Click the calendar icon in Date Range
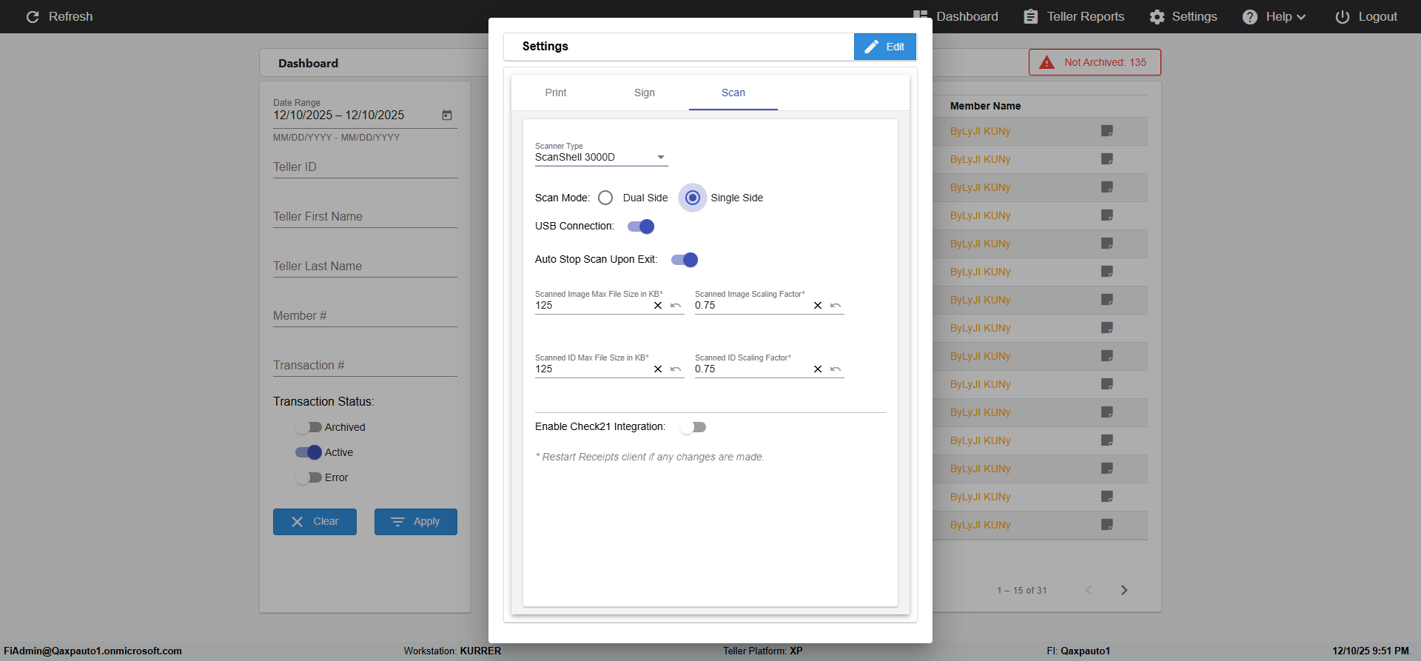 (x=447, y=115)
